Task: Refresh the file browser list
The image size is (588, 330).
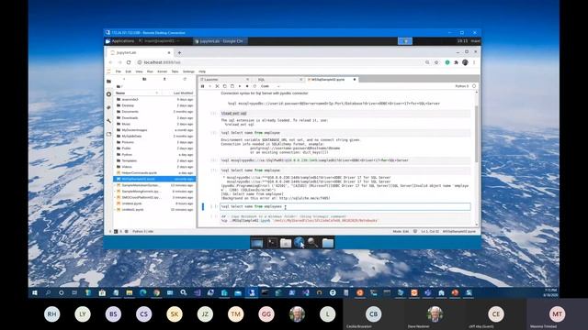Action: (x=185, y=79)
